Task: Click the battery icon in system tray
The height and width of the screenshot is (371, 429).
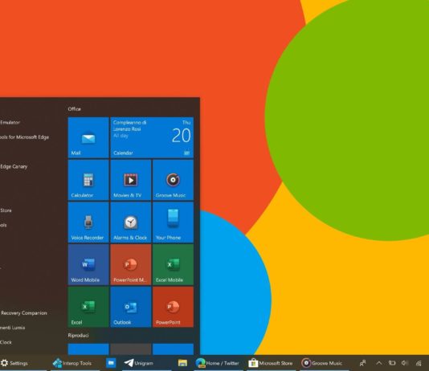Action: point(392,363)
